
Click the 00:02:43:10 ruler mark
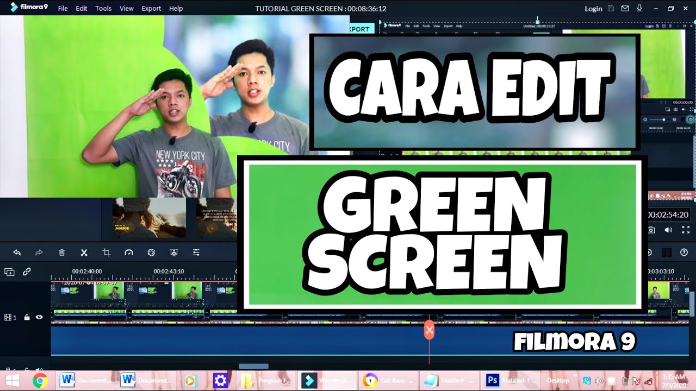click(169, 271)
